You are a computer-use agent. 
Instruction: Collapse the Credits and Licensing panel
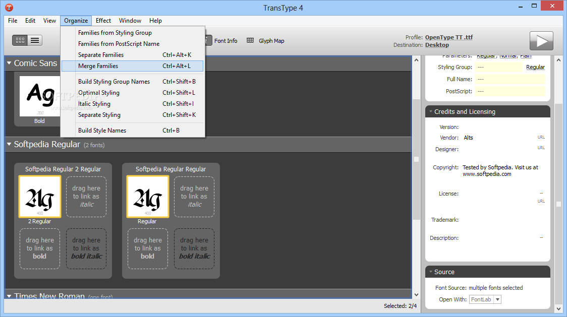tap(431, 112)
